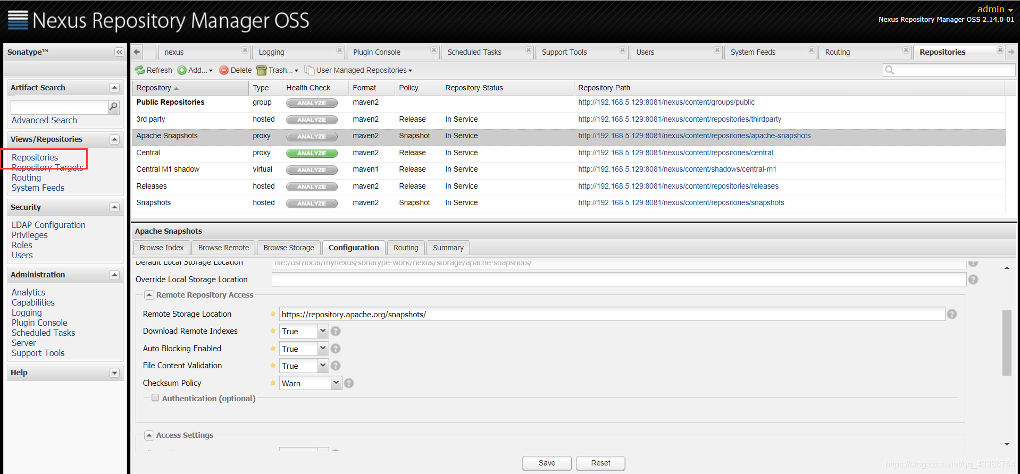Click help icon for Download Remote Indexes
Viewport: 1020px width, 474px height.
click(336, 331)
